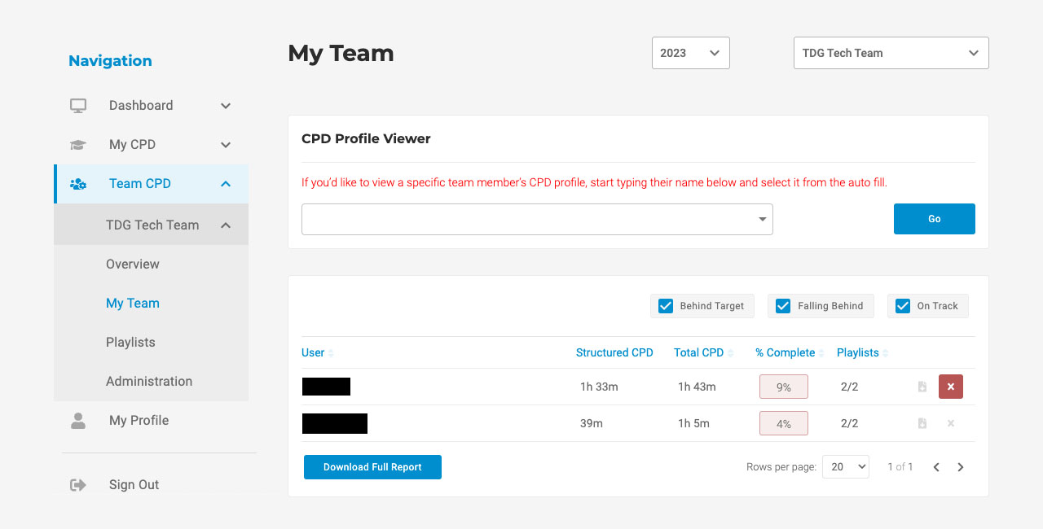Click the team member name input field
The height and width of the screenshot is (529, 1043).
click(x=537, y=219)
